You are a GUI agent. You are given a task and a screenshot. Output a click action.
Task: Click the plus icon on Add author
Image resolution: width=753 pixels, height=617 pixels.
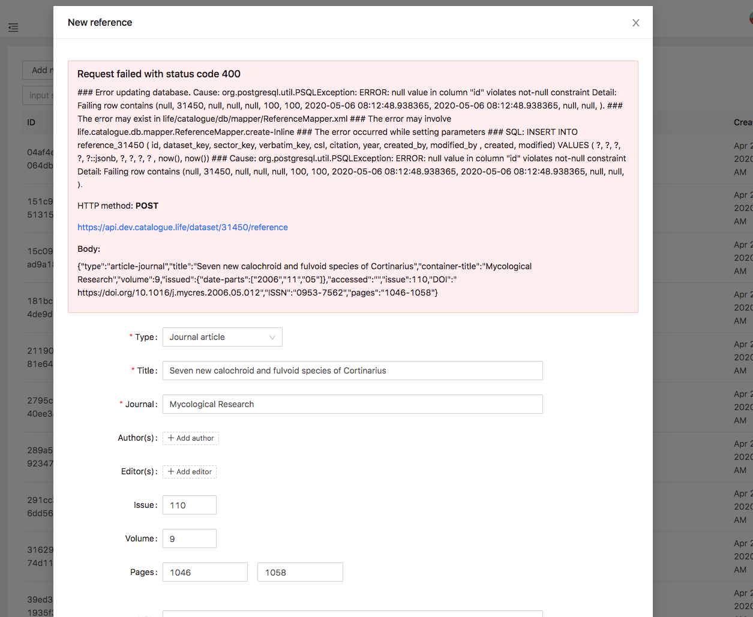pos(173,438)
